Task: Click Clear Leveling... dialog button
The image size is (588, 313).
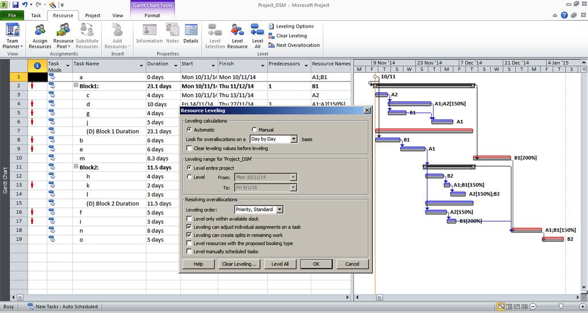Action: (x=239, y=264)
